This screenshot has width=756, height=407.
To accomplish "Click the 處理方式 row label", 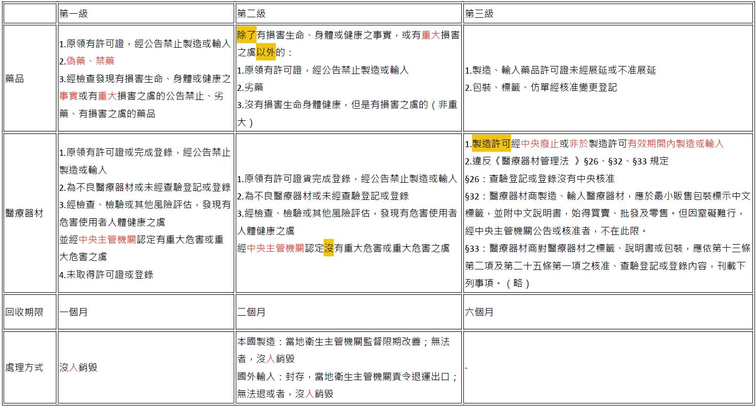I will 24,367.
